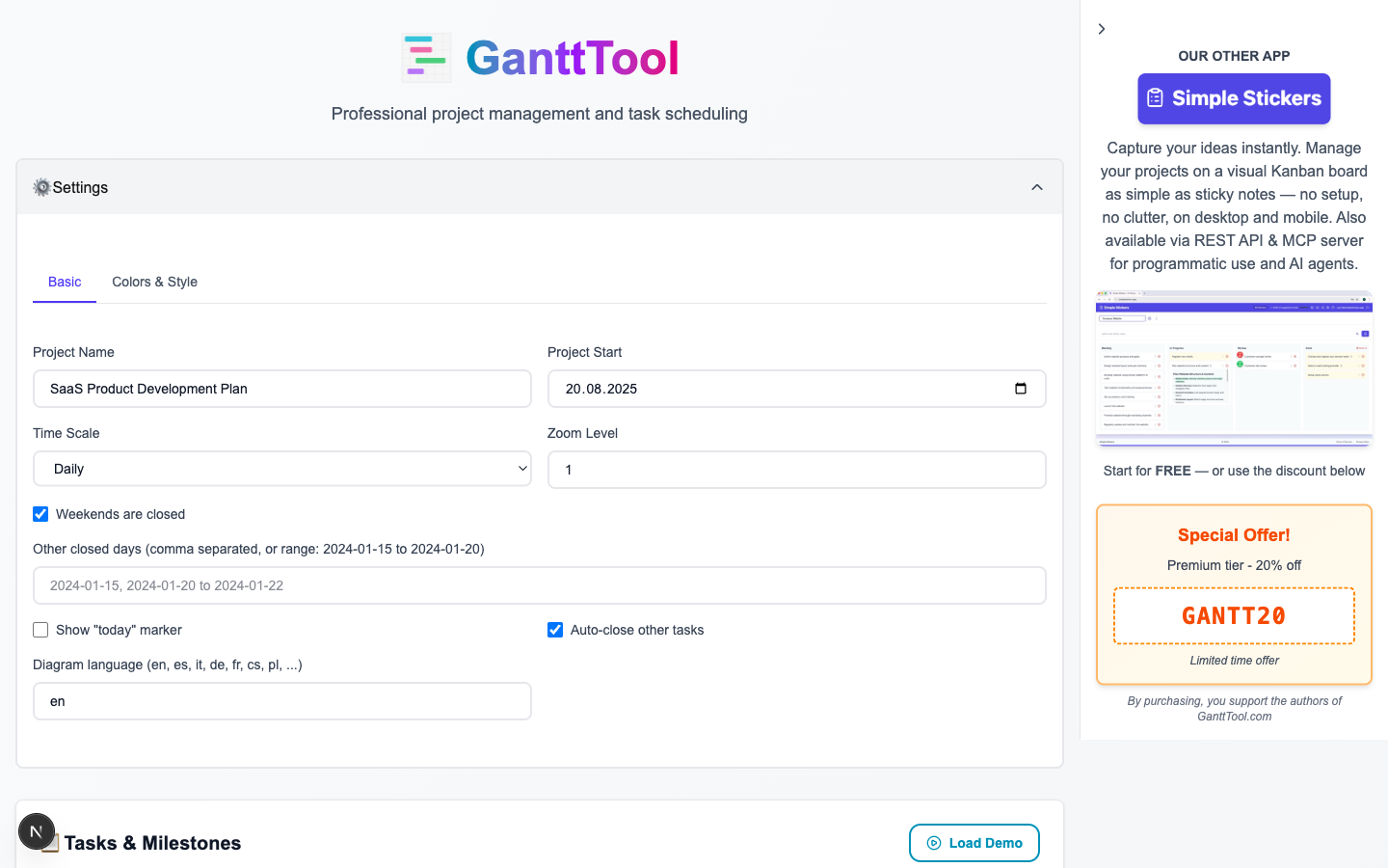Image resolution: width=1388 pixels, height=868 pixels.
Task: Click the Zoom Level field
Action: (x=797, y=470)
